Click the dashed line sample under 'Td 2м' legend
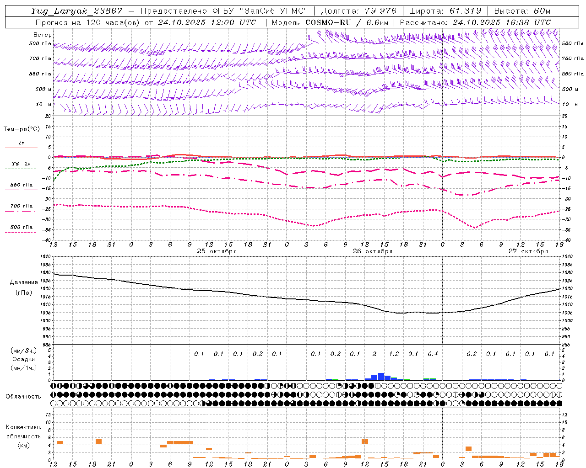 (20, 169)
